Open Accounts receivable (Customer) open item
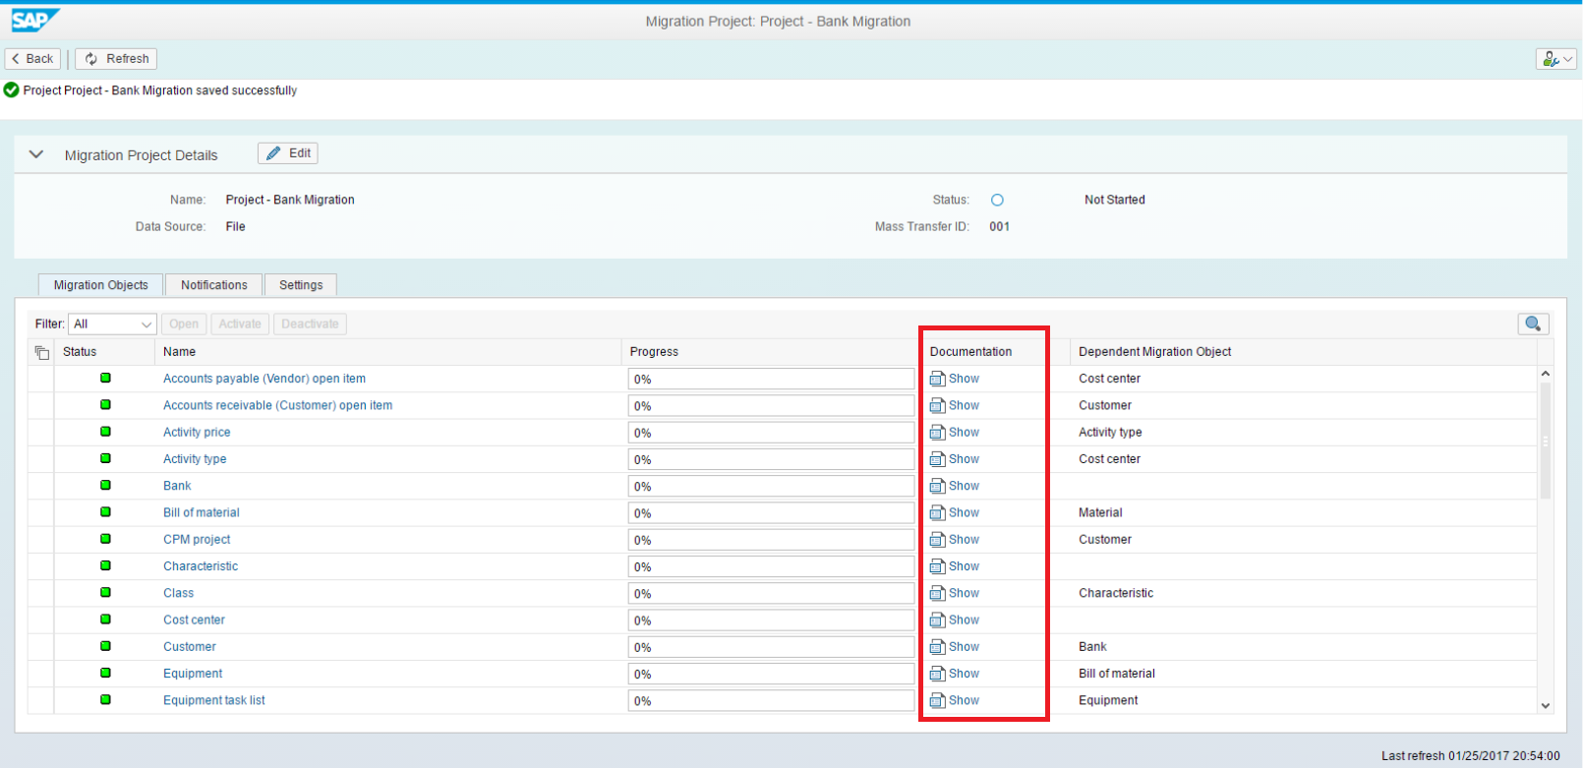1583x768 pixels. click(x=277, y=405)
